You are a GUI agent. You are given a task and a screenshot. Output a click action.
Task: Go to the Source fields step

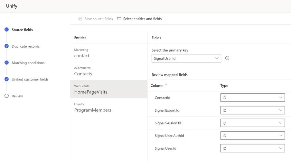[22, 30]
